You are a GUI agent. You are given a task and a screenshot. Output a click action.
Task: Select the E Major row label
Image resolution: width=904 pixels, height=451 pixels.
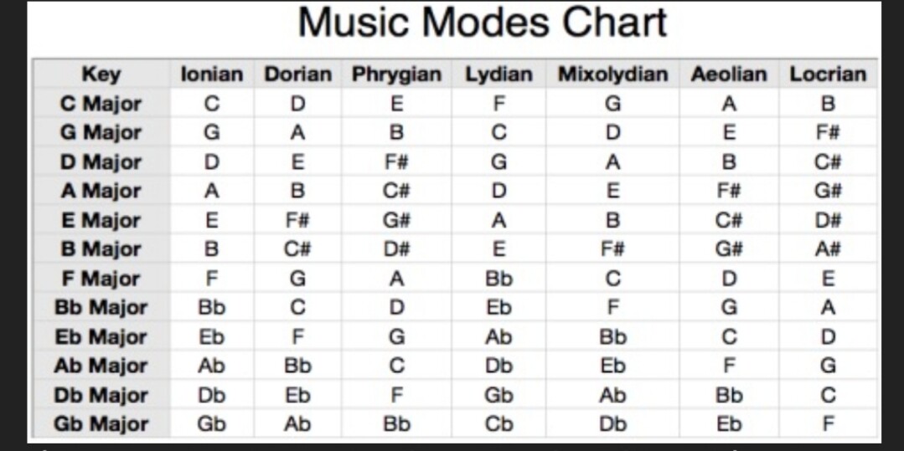tap(101, 220)
